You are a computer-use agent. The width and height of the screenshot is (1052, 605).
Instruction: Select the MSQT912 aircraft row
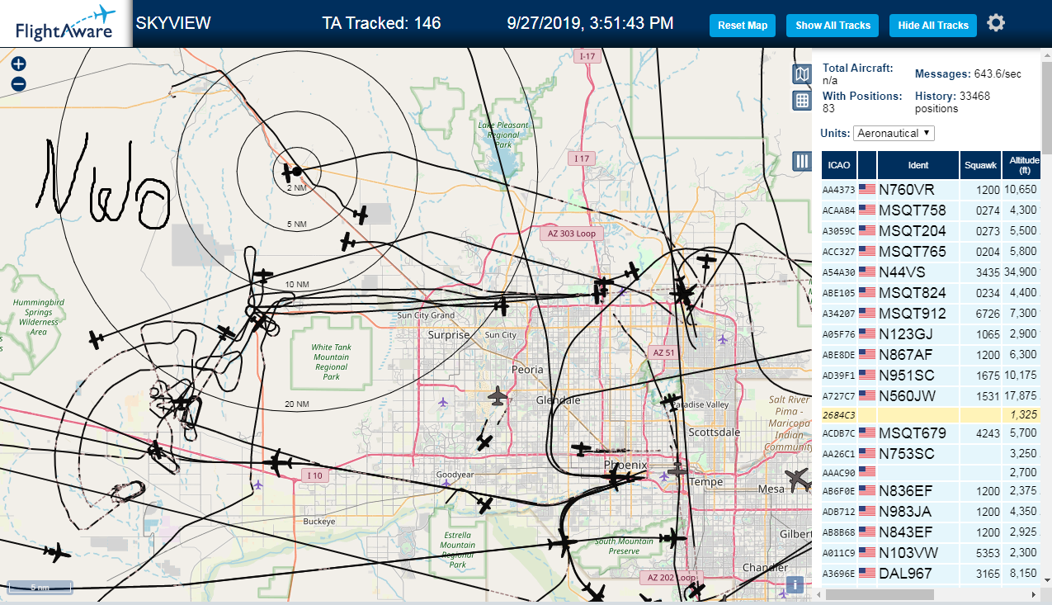click(x=931, y=313)
